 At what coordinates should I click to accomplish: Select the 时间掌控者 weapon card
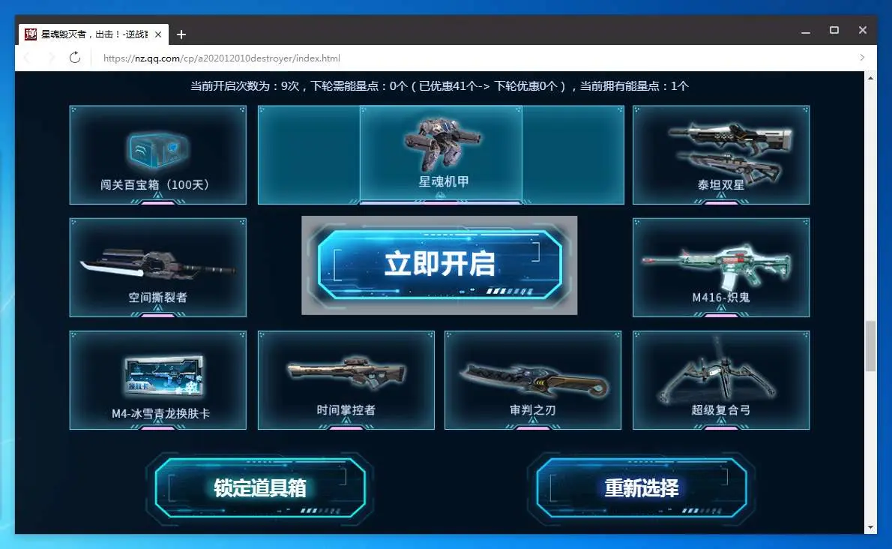click(346, 380)
